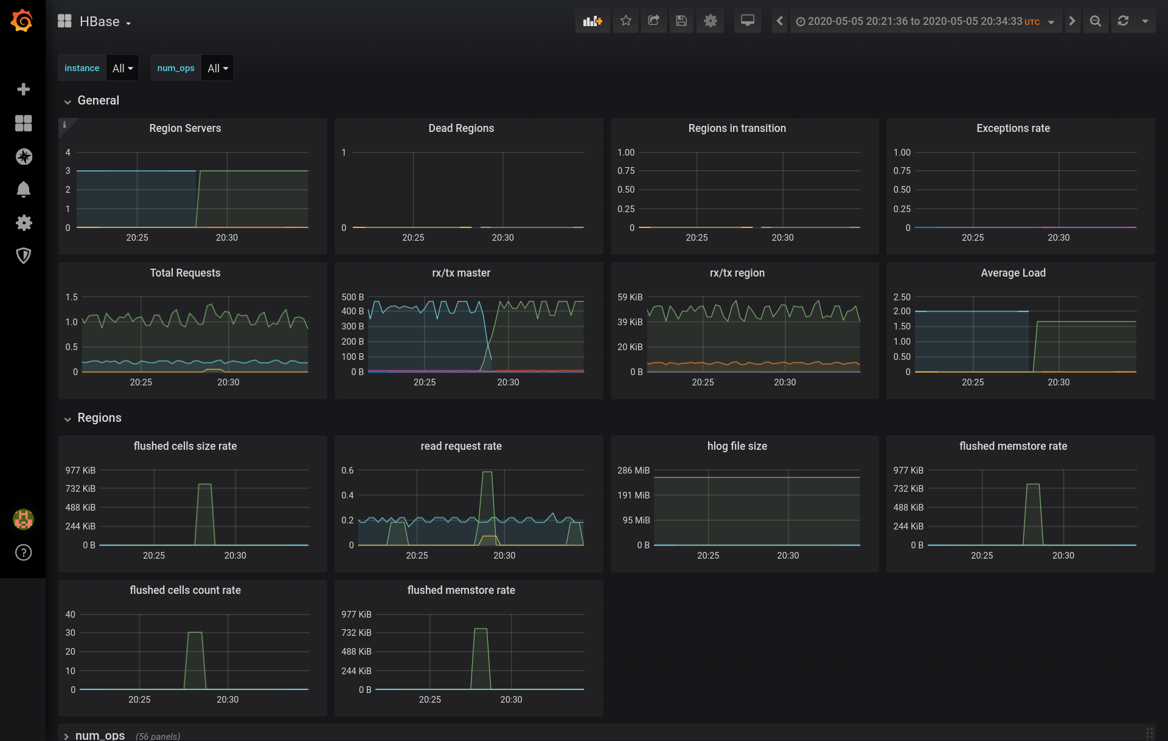The width and height of the screenshot is (1168, 741).
Task: Open the Explore compass in sidebar
Action: coord(23,157)
